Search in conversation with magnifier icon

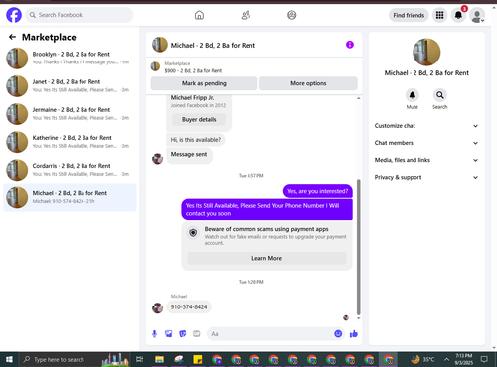click(440, 95)
